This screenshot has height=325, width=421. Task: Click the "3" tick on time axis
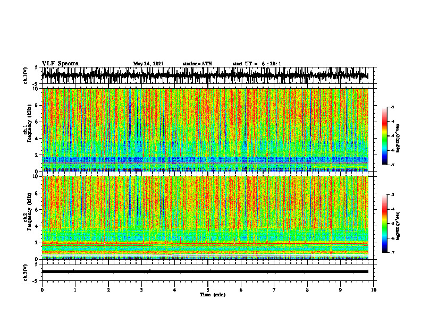click(141, 290)
